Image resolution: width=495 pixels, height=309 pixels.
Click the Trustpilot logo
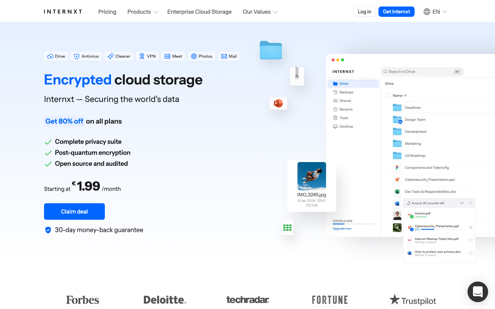(x=412, y=300)
